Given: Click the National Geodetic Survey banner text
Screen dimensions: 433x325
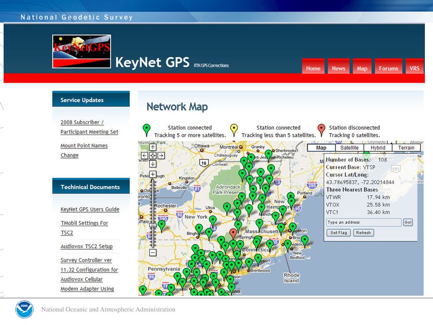Looking at the screenshot, I should (x=77, y=17).
